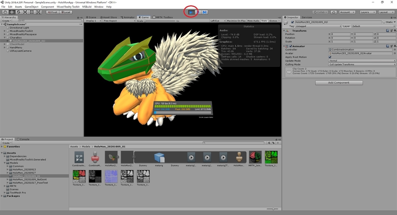This screenshot has width=397, height=215.
Task: Toggle the Pivot handle position button
Action: click(x=52, y=12)
